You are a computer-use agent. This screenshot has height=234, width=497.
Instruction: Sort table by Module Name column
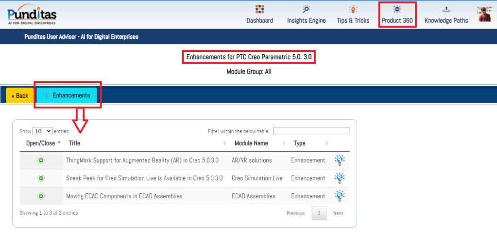[251, 143]
